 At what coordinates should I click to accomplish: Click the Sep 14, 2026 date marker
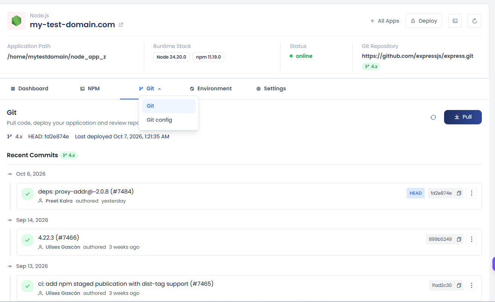(32, 220)
